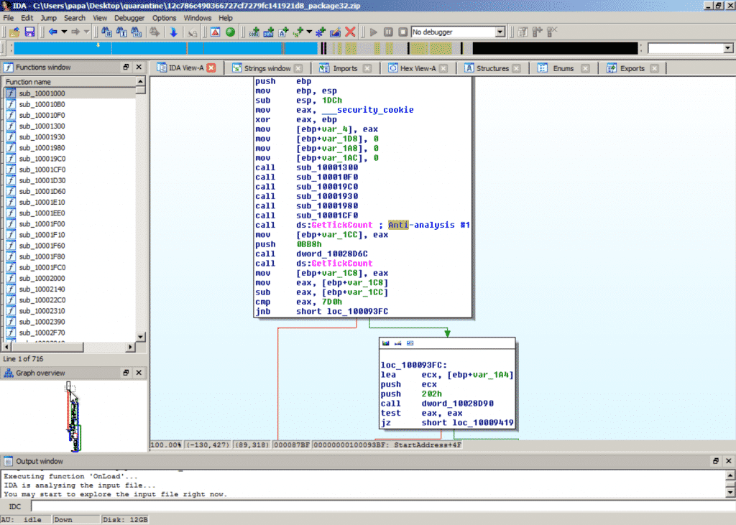The image size is (736, 525).
Task: Click the add watch plus icon
Action: click(538, 32)
